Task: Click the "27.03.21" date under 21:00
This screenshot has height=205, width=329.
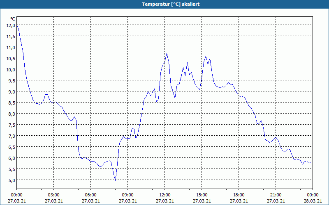Action: point(276,201)
